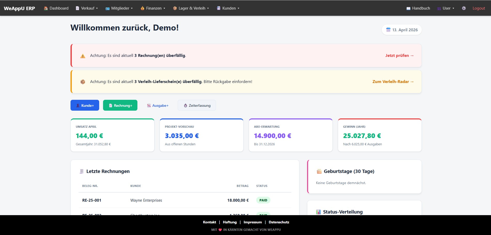This screenshot has height=235, width=491.
Task: Expand the Kunden dropdown arrow
Action: coord(238,8)
